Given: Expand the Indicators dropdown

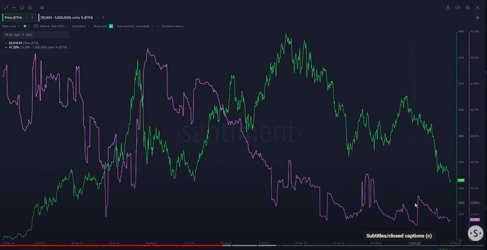Looking at the screenshot, I should coord(81,26).
